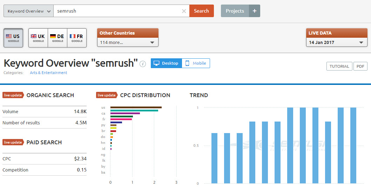Viewport: 371px width, 190px height.
Task: Click the Competition value 0.15
Action: coord(82,170)
